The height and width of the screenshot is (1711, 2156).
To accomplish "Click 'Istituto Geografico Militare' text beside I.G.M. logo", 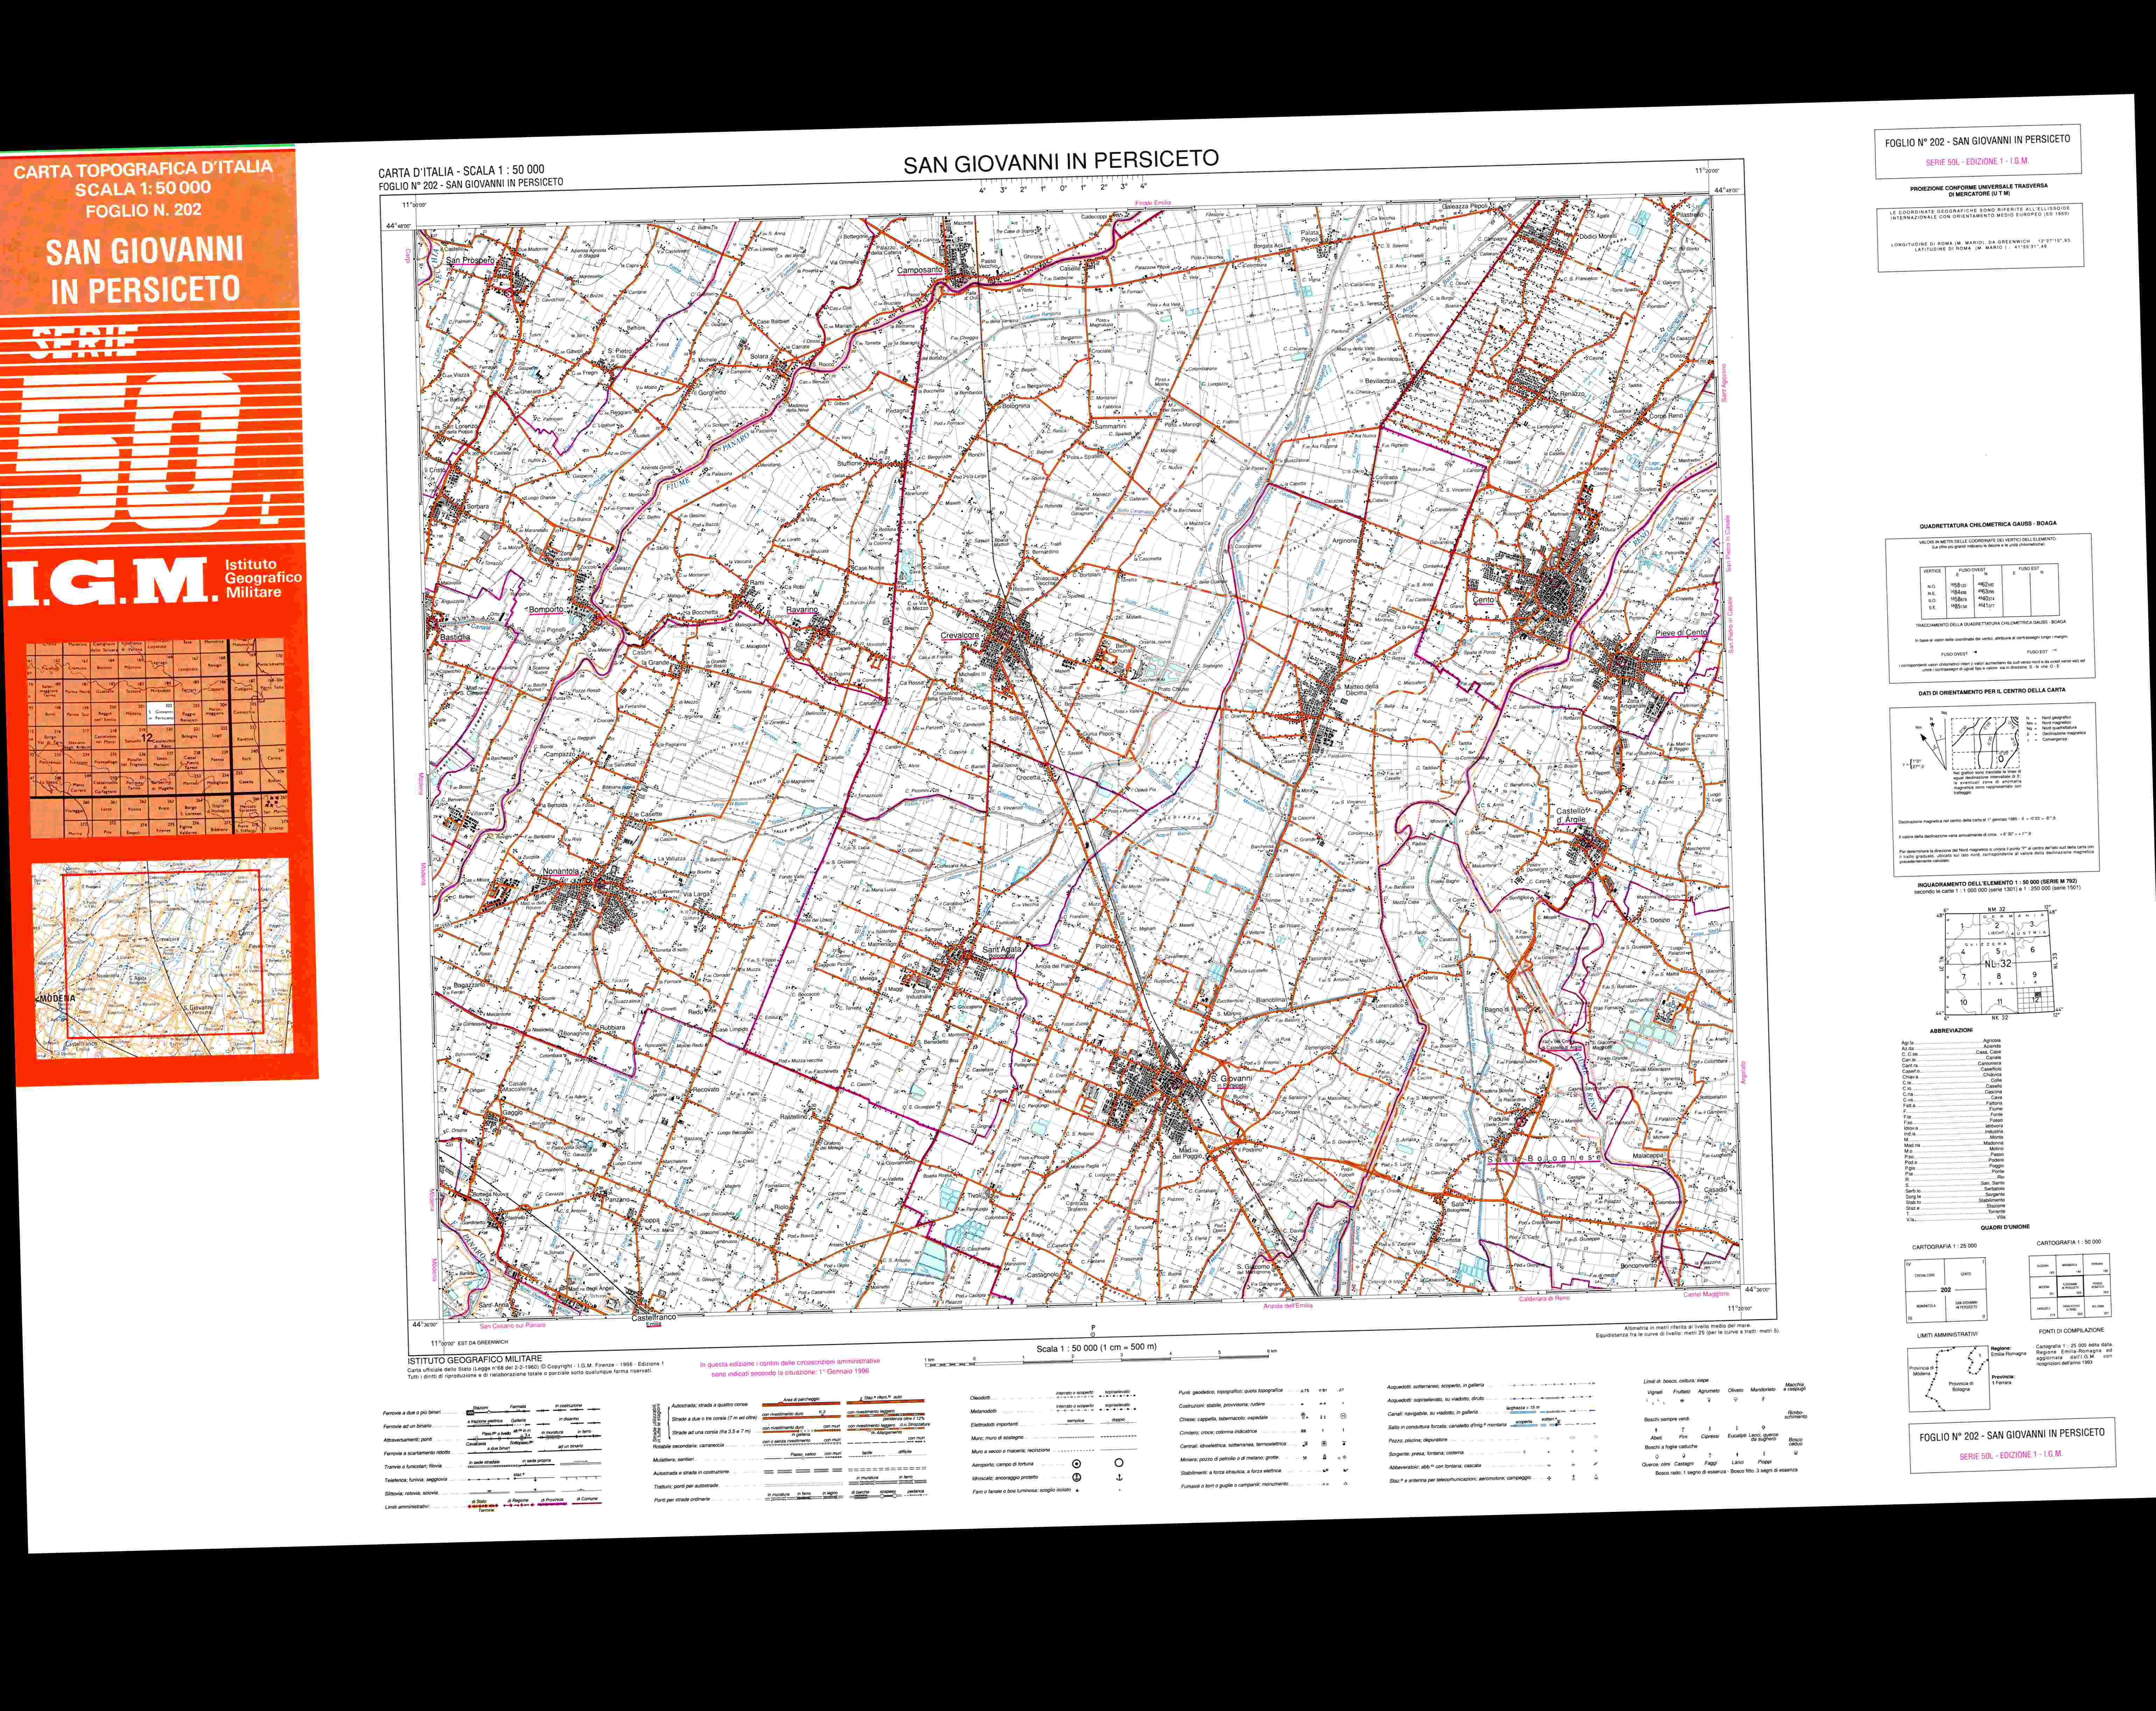I will pyautogui.click(x=262, y=579).
